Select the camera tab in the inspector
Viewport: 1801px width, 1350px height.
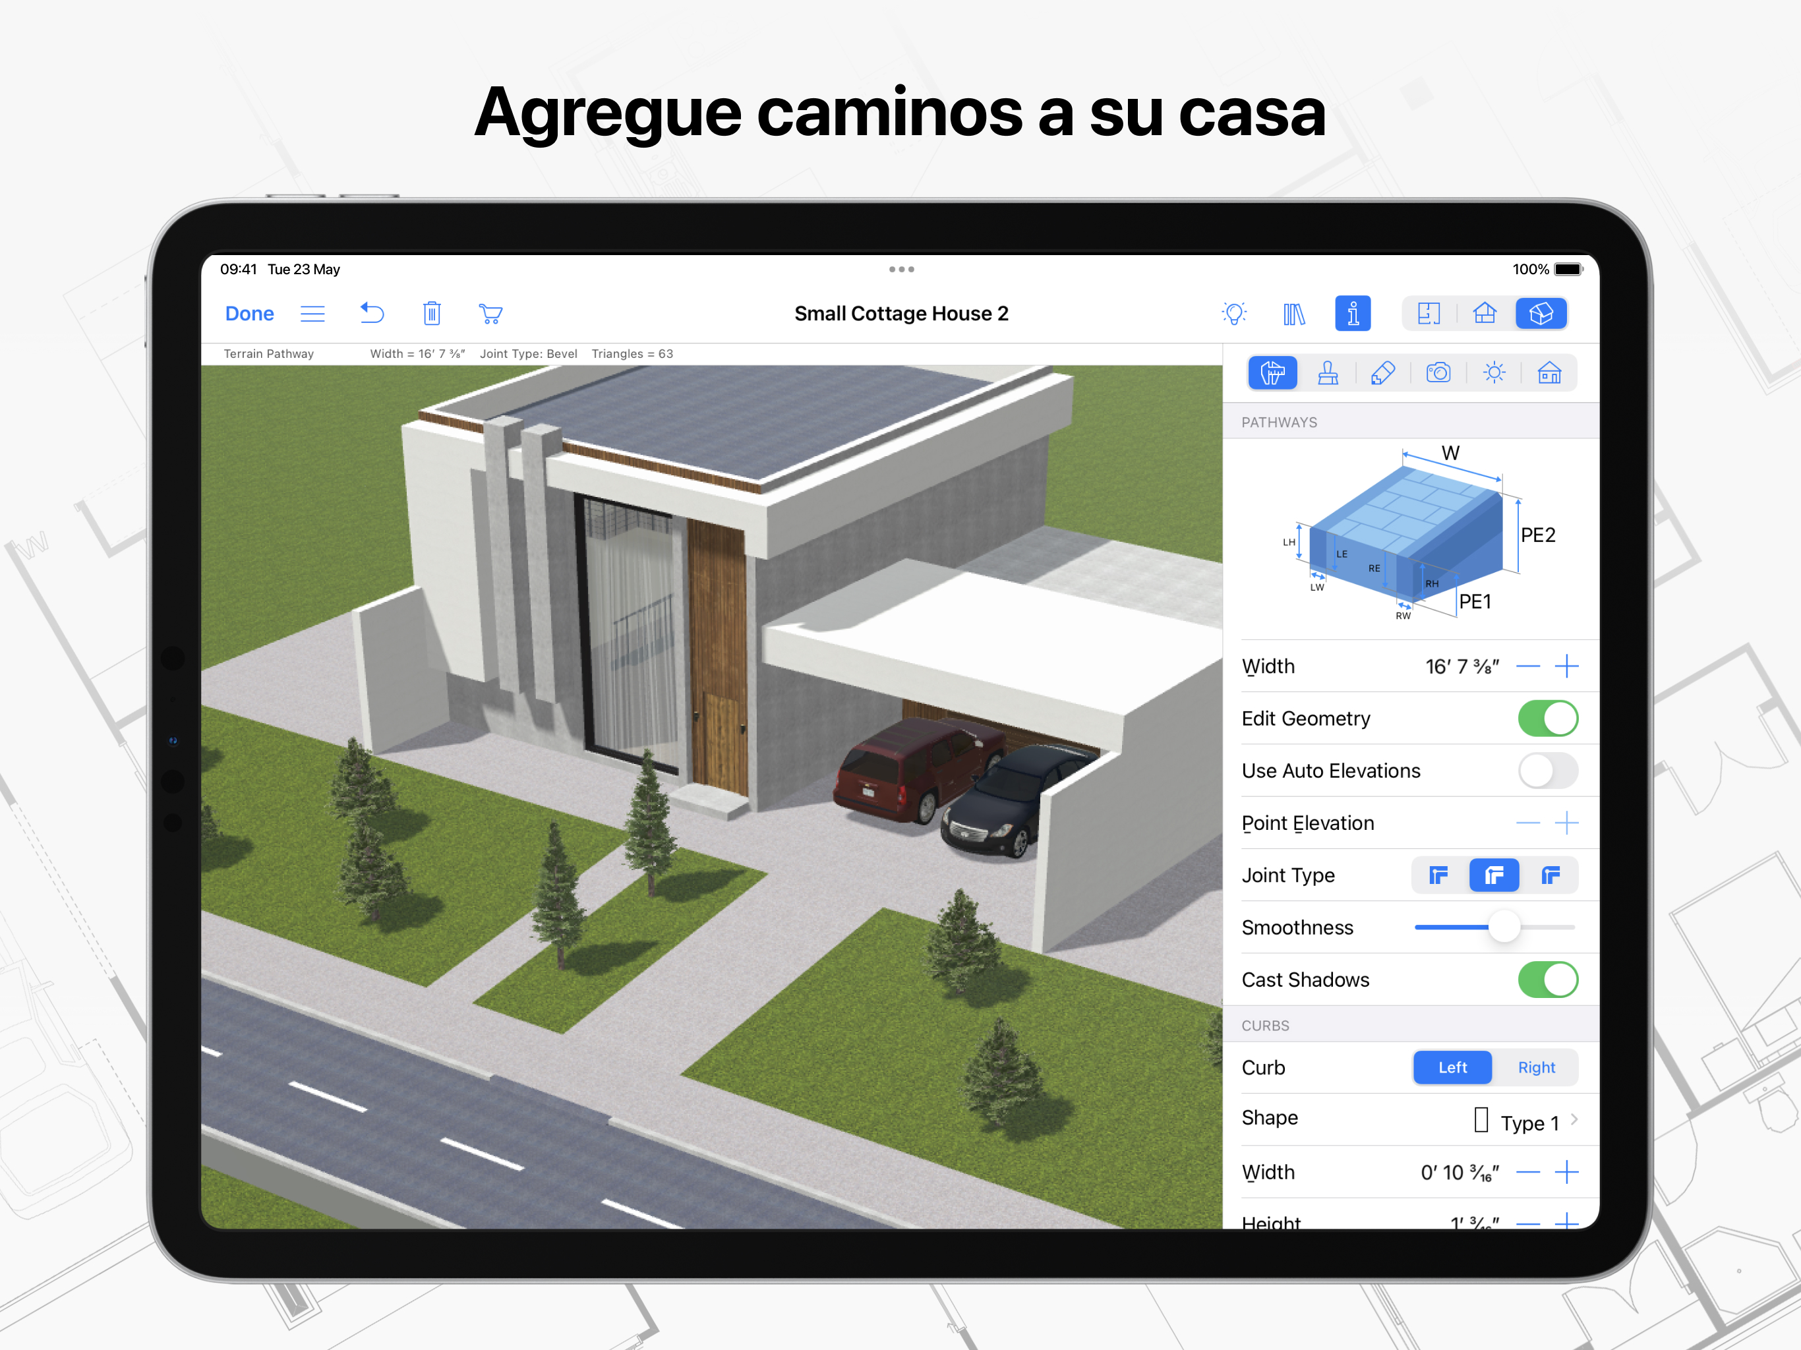coord(1438,373)
